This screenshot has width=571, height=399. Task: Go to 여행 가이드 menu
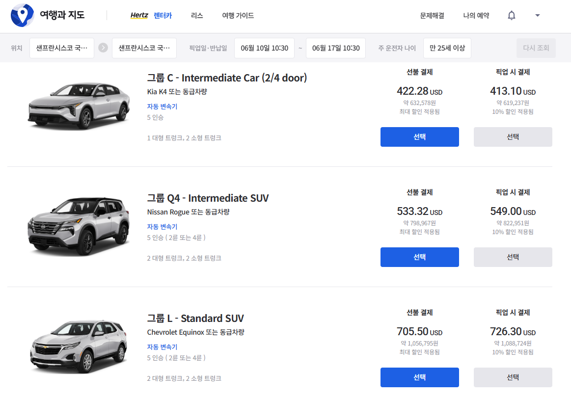[238, 16]
